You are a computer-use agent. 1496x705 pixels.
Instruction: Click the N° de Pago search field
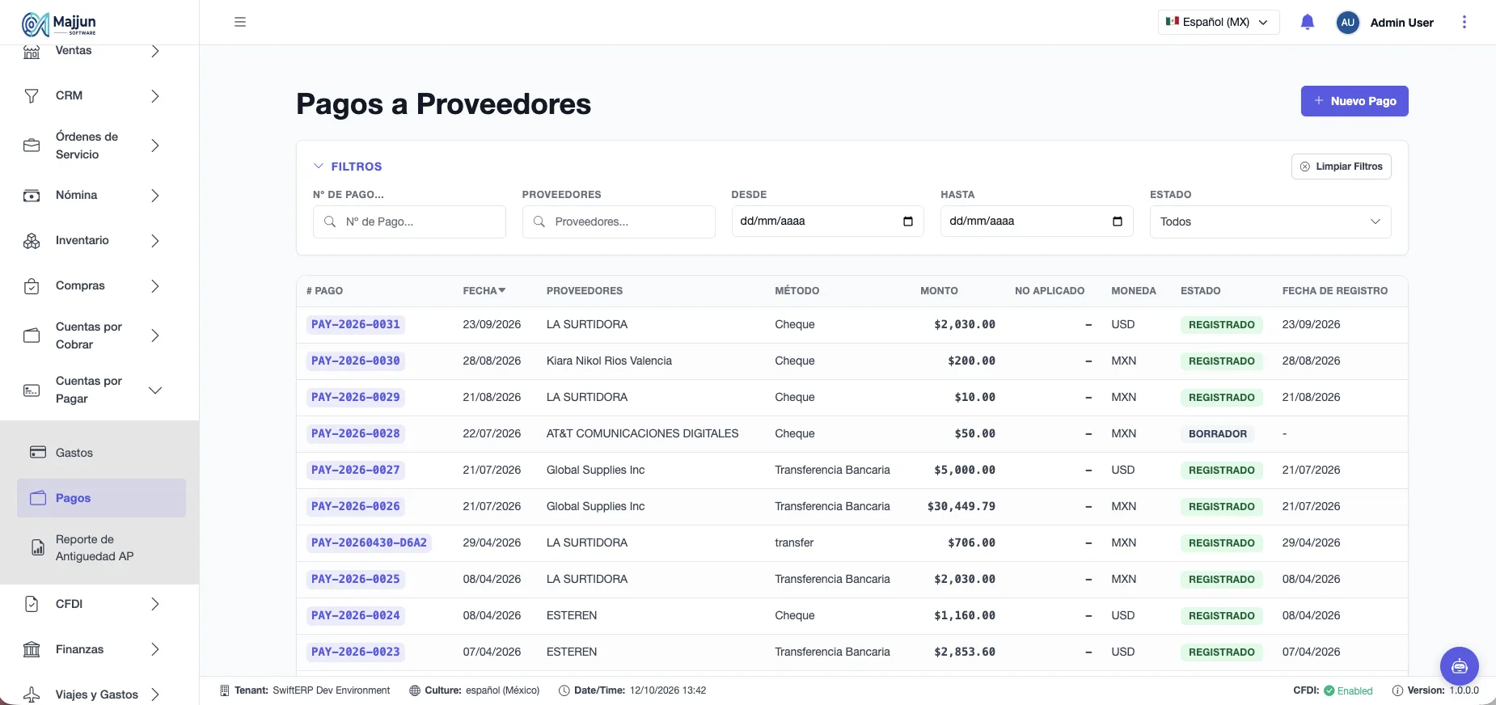pos(409,222)
